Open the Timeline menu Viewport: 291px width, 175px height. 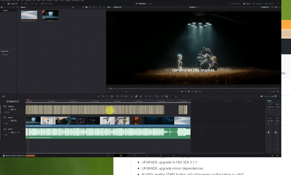(x=28, y=1)
